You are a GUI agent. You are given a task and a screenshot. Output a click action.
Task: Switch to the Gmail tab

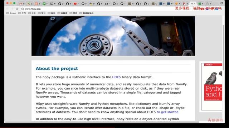click(x=22, y=4)
